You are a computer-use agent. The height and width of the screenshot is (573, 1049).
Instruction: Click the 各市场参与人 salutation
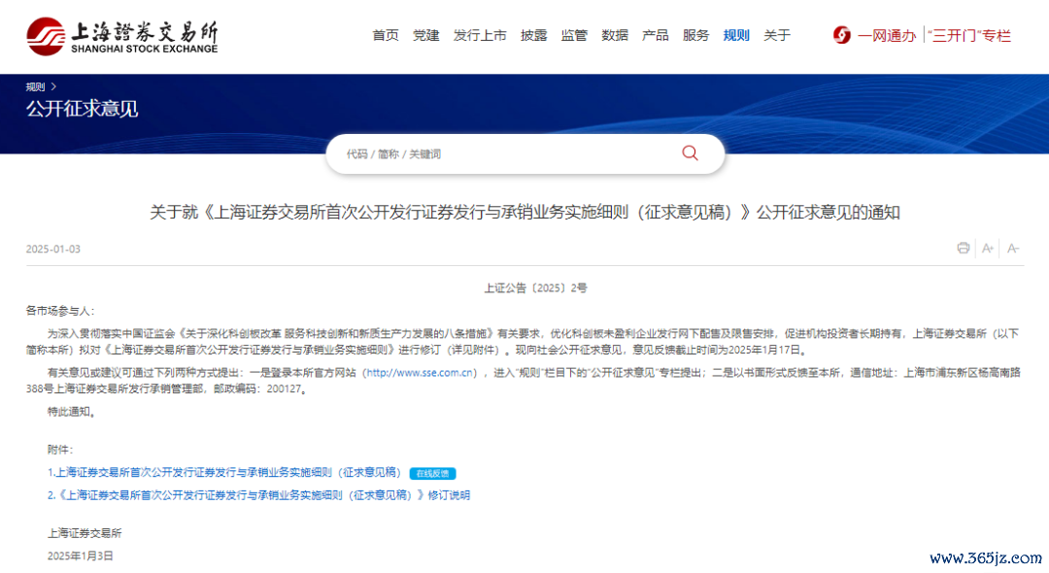tap(60, 311)
